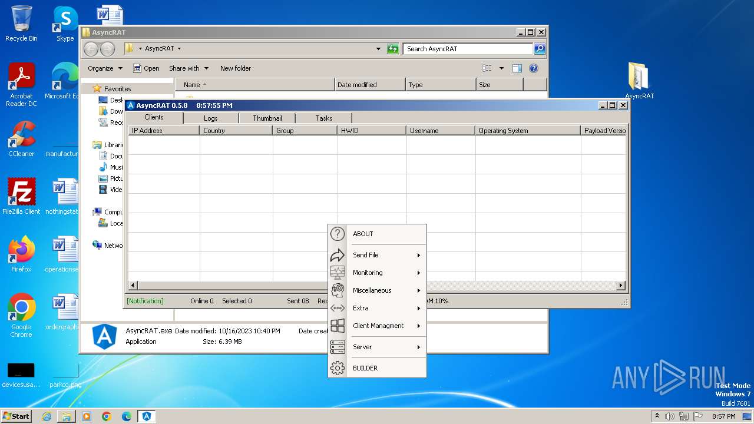Switch to the Tasks tab
The image size is (754, 424).
(323, 118)
